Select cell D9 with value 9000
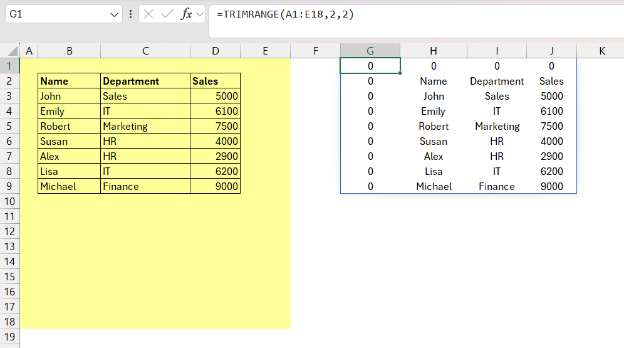This screenshot has width=624, height=348. click(x=216, y=186)
